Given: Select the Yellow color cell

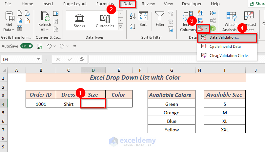Looking at the screenshot, I should pos(172,129).
